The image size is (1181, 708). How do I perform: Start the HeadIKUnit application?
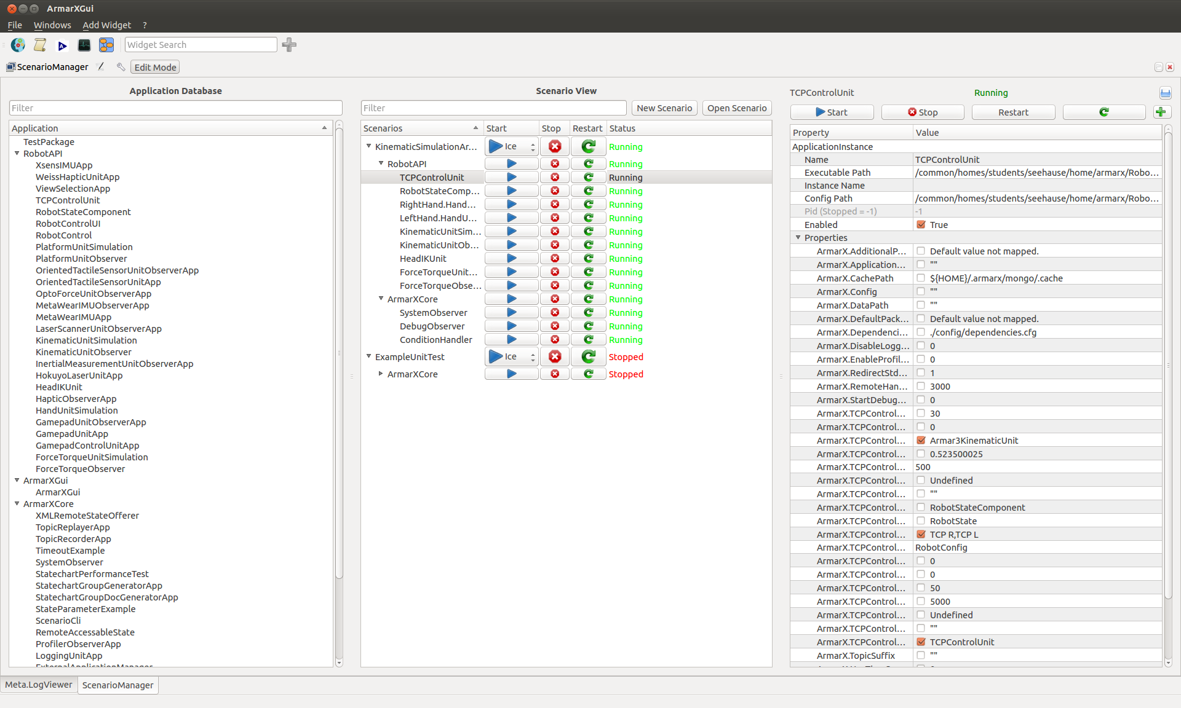tap(511, 259)
